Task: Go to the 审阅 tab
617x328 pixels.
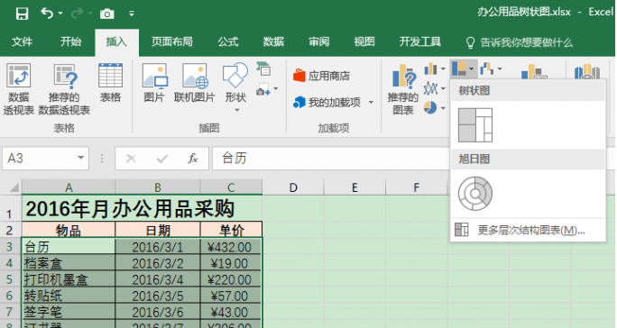Action: tap(318, 41)
